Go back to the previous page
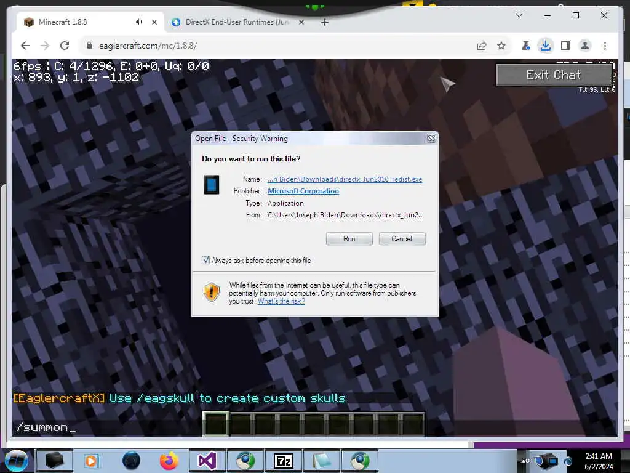This screenshot has height=473, width=630. pos(25,46)
